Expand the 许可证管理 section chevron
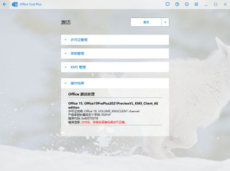Screen dimensions: 230x171 pos(66,40)
